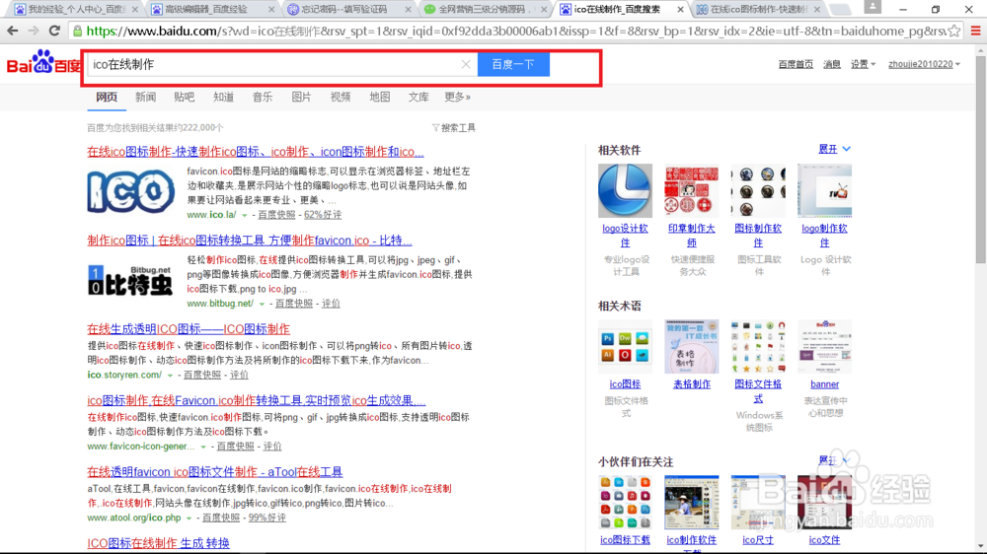Click the Baidu logo
The height and width of the screenshot is (554, 987).
coord(43,63)
